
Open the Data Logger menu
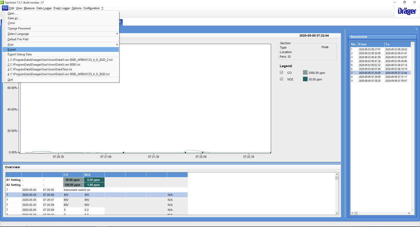44,8
